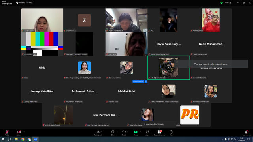Open the system volume control
Image resolution: width=253 pixels, height=142 pixels.
point(235,139)
